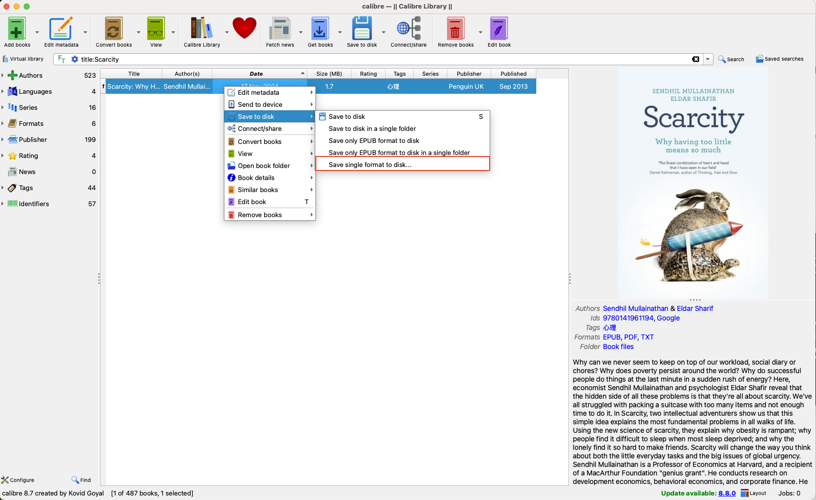Screen dimensions: 816x500
Task: Select the Scarcity book row title cell
Action: 134,86
